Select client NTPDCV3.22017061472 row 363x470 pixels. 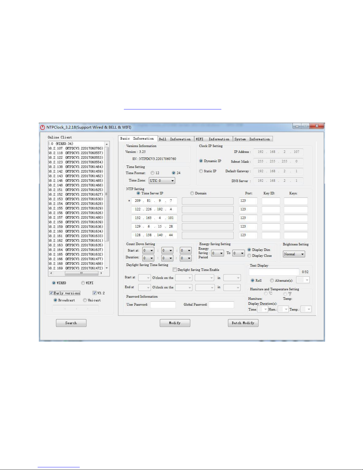(x=76, y=268)
